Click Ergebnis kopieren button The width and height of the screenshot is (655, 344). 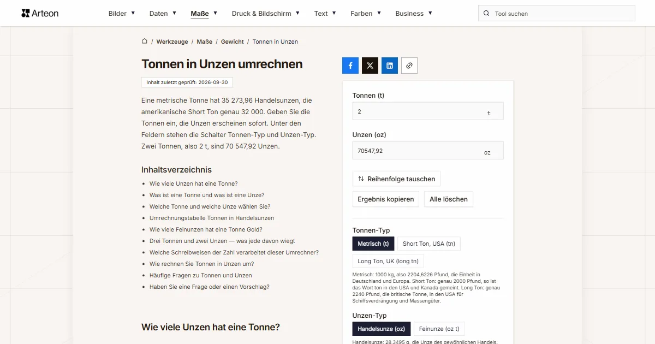[386, 199]
